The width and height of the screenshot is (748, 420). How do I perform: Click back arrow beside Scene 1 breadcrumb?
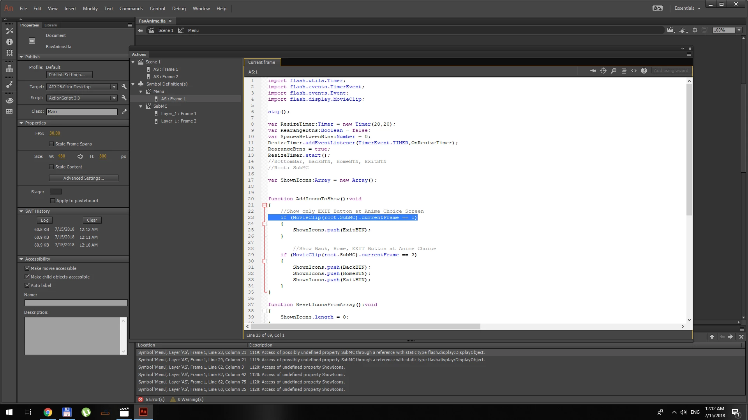[141, 30]
